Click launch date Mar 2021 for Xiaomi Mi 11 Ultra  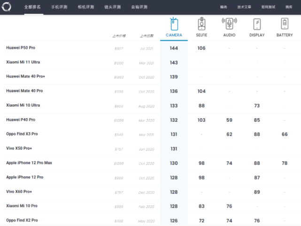tap(147, 63)
